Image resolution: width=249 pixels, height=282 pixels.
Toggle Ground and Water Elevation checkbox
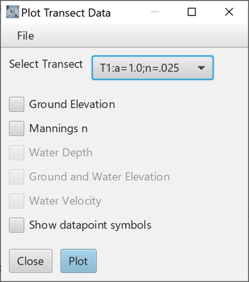17,177
